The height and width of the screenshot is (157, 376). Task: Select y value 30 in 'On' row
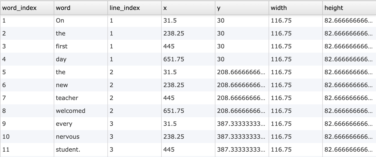[242, 20]
